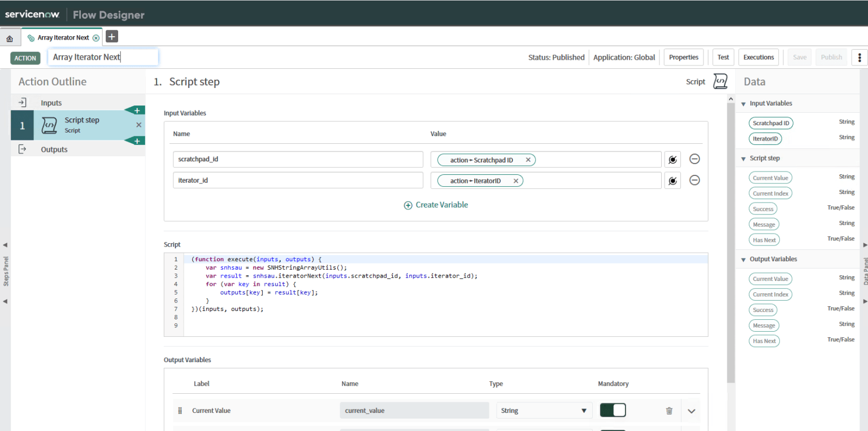Remove the iterator_id input with the minus icon

[695, 180]
